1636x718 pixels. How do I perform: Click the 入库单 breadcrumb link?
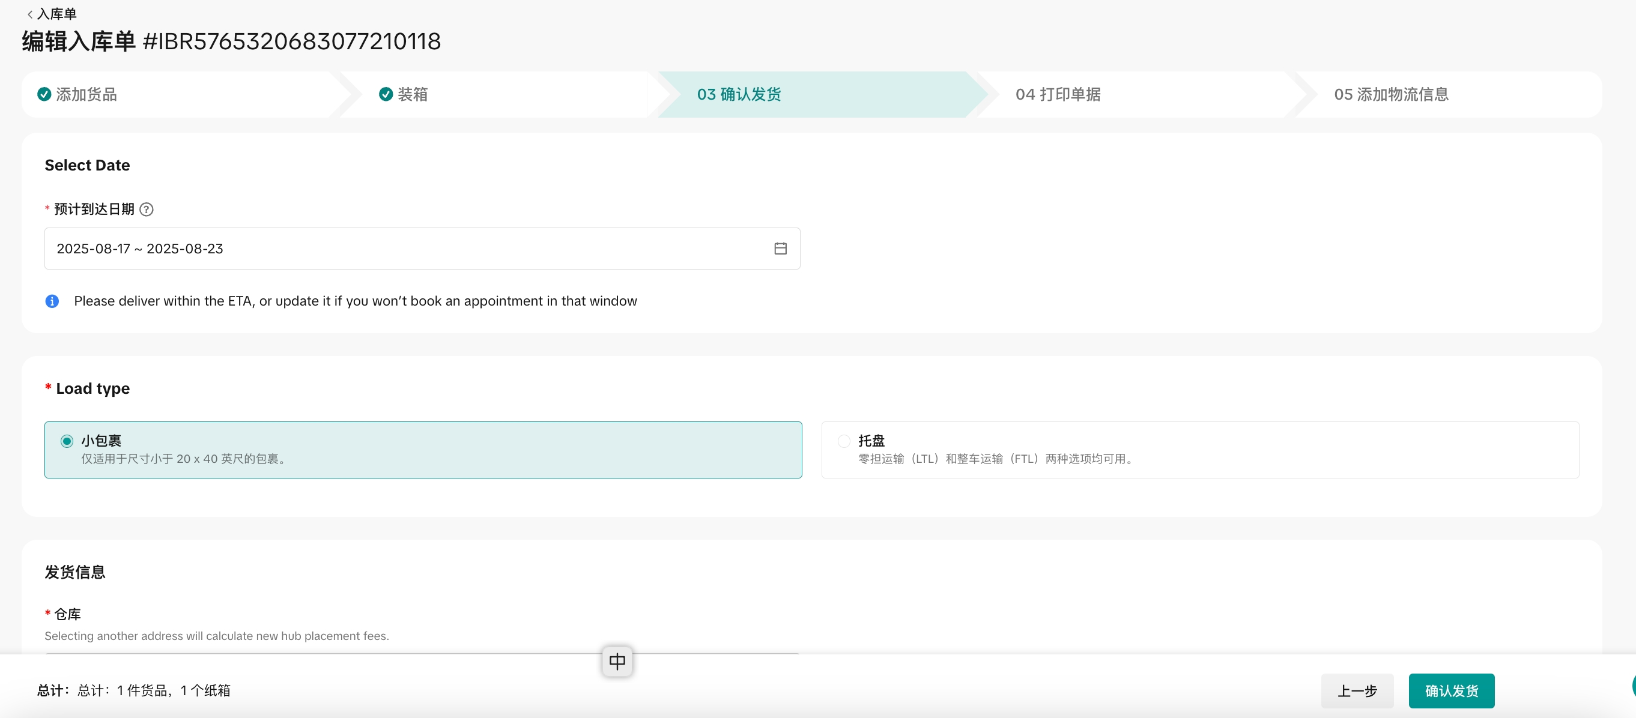(56, 14)
